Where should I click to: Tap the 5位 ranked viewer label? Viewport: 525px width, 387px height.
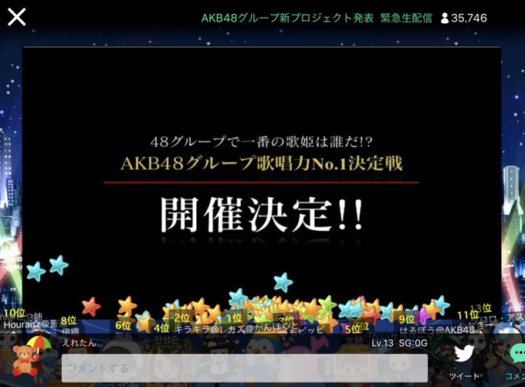click(353, 329)
